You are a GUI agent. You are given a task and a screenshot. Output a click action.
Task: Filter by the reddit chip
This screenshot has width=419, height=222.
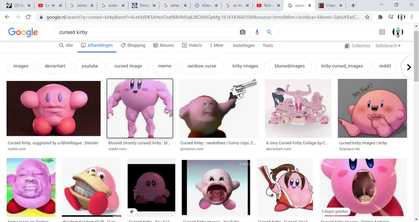[385, 66]
